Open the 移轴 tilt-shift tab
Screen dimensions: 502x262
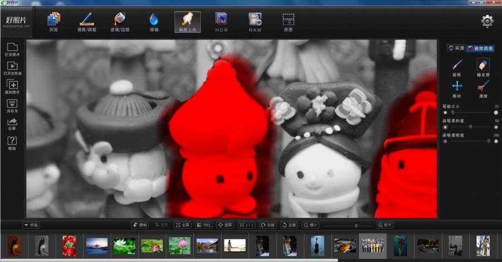pyautogui.click(x=154, y=21)
